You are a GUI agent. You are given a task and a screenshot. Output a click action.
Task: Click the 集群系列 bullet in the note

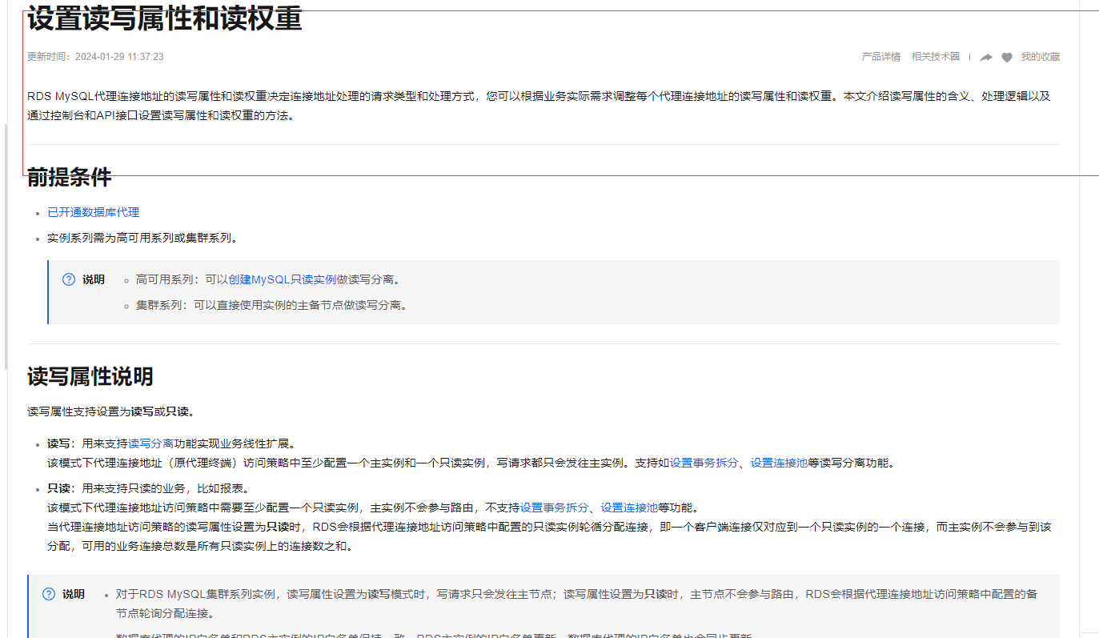(x=271, y=305)
